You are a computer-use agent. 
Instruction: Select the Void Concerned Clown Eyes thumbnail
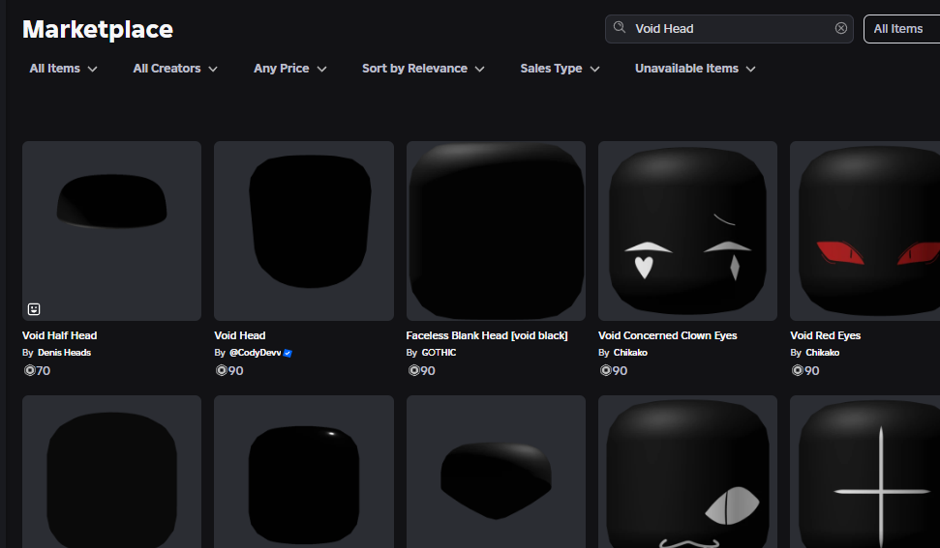pos(687,230)
